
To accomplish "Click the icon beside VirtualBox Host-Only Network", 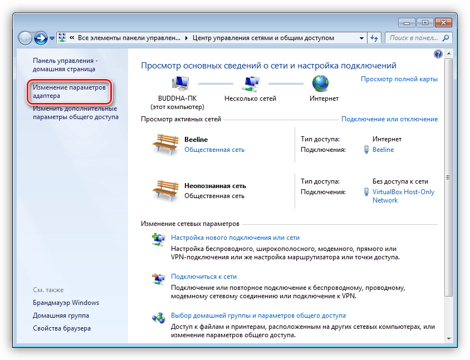I will coord(366,191).
